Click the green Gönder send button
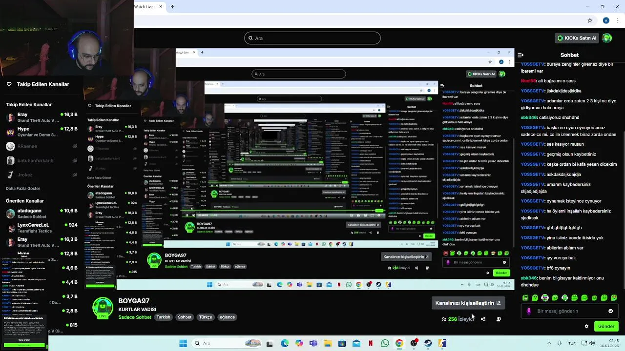Viewport: 625px width, 351px height. pos(606,327)
